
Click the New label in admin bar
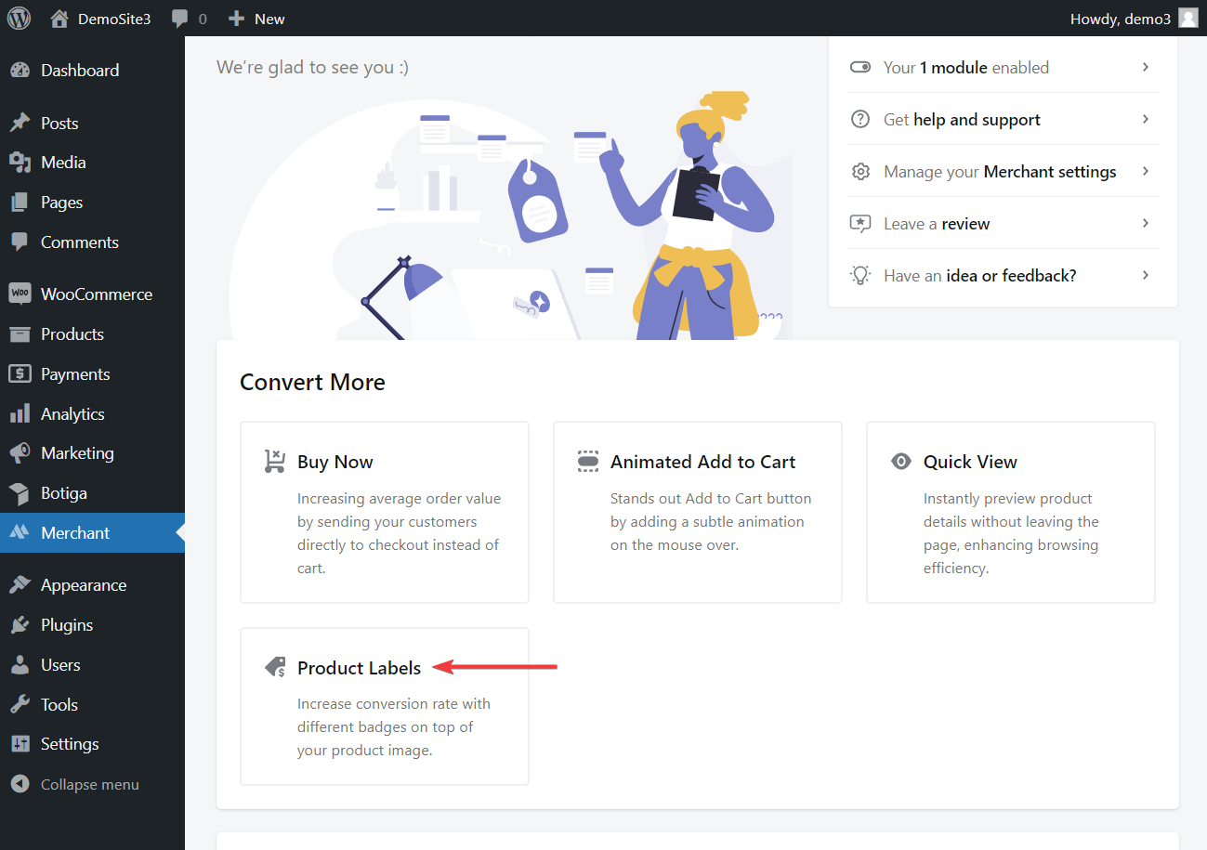point(269,19)
